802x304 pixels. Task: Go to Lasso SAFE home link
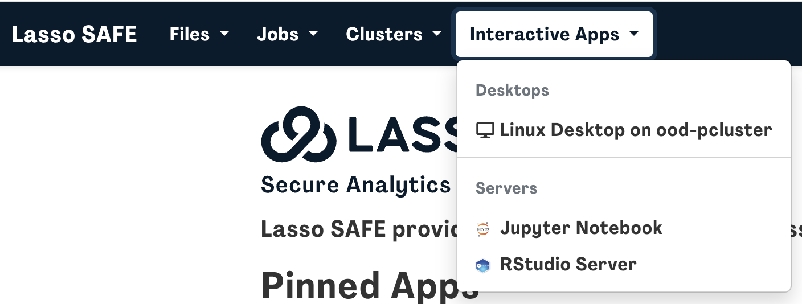point(75,34)
